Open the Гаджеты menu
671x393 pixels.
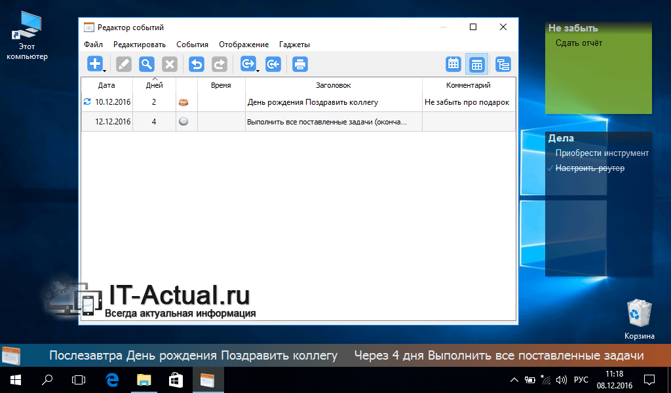294,45
